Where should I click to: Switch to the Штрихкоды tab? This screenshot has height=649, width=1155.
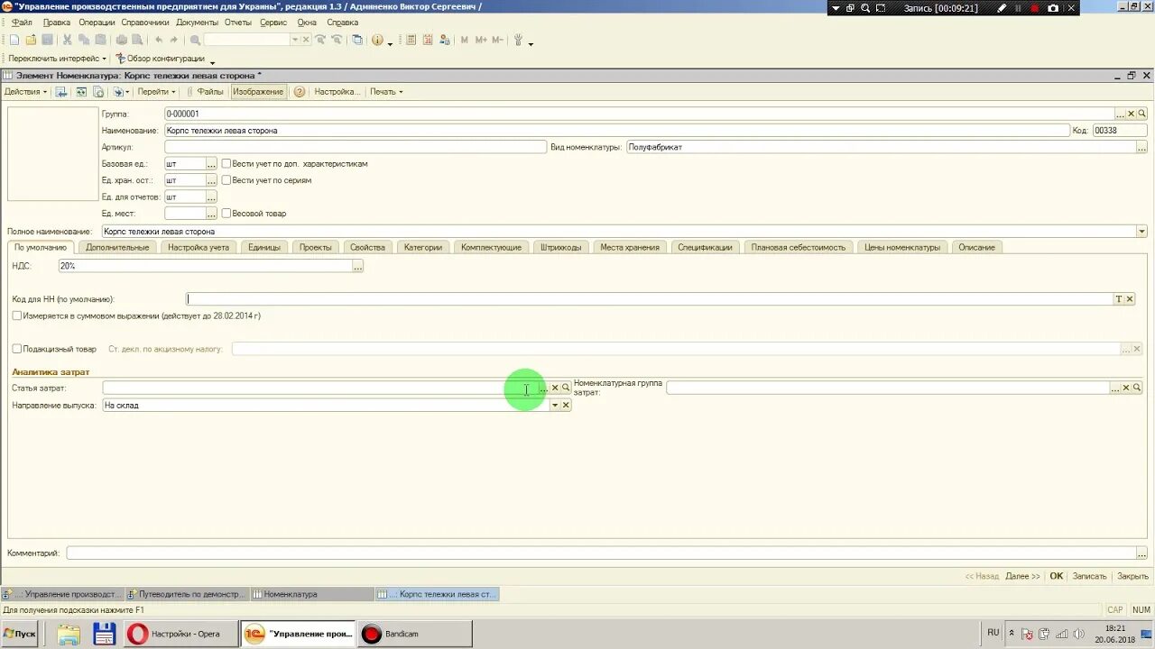pyautogui.click(x=561, y=247)
